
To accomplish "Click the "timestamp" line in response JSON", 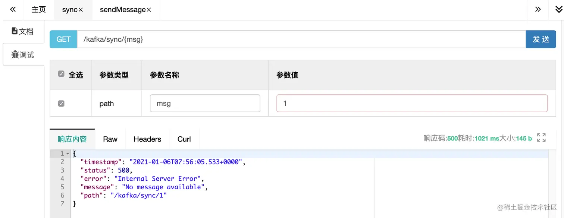I will (x=163, y=162).
